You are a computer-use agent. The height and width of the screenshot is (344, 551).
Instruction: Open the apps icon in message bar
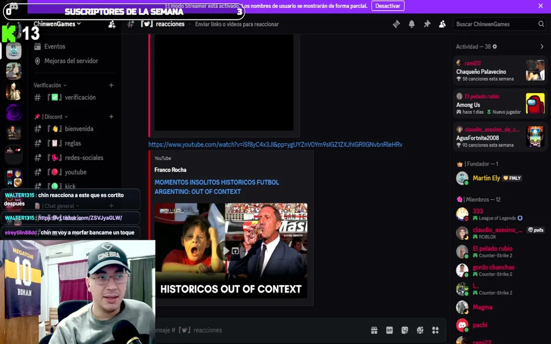435,330
